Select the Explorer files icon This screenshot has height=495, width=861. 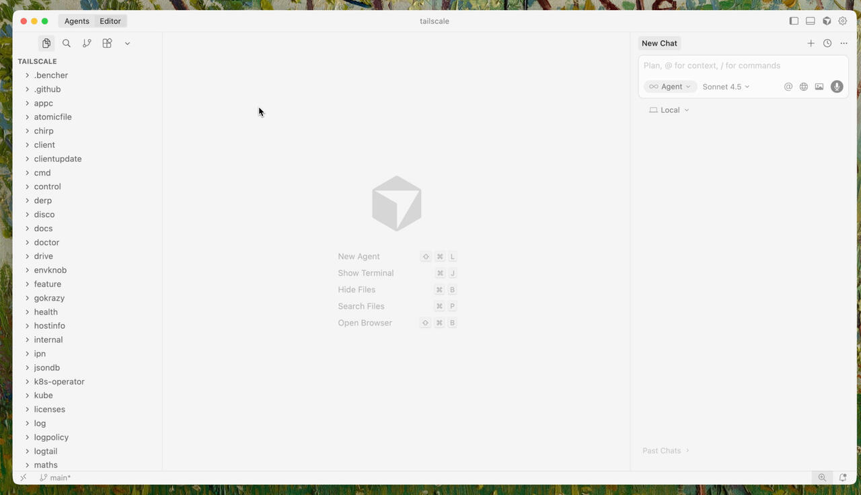[x=46, y=43]
